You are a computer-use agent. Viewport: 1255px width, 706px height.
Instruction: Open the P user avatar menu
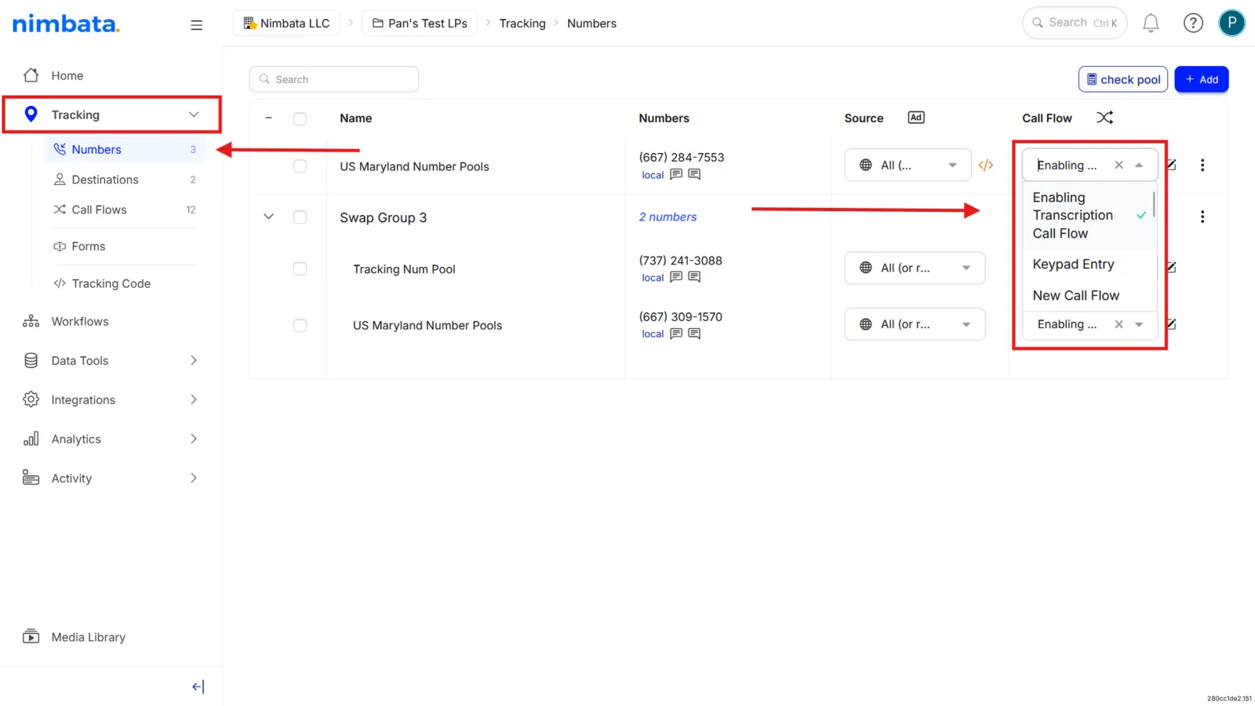[1231, 23]
